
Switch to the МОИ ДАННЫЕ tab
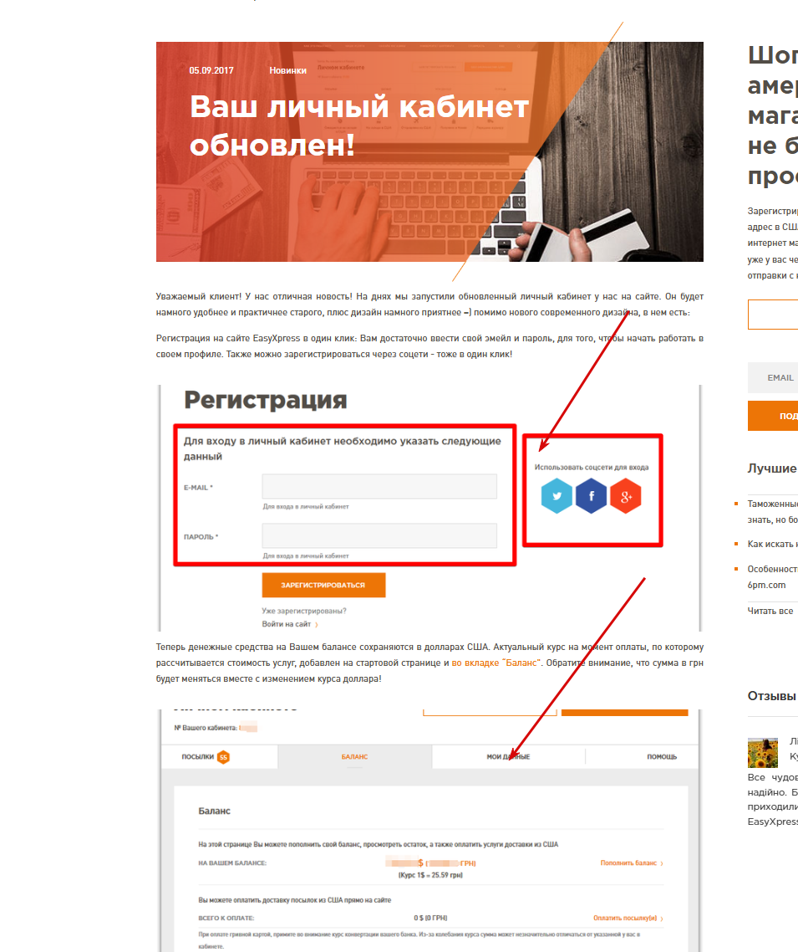tap(508, 757)
